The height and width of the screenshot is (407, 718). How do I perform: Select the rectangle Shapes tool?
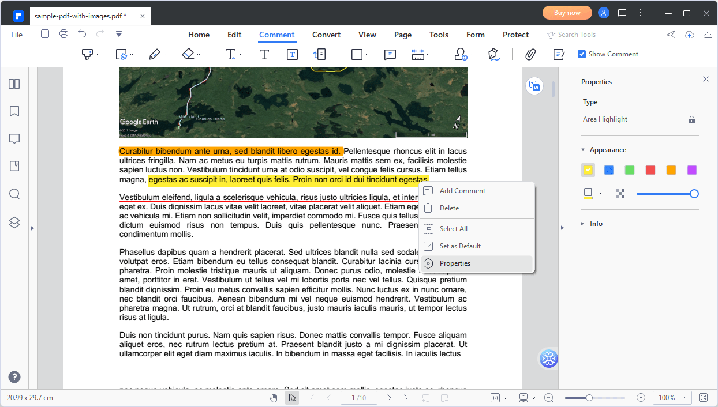pos(357,54)
